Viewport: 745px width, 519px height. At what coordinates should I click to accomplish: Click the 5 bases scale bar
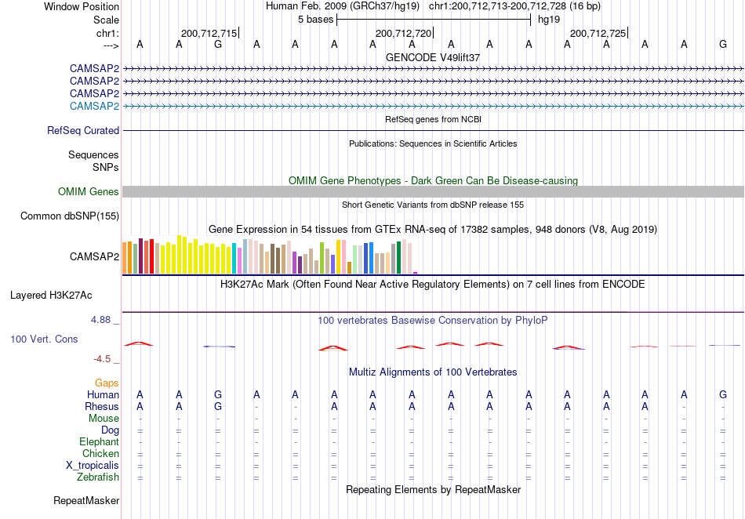pos(434,20)
